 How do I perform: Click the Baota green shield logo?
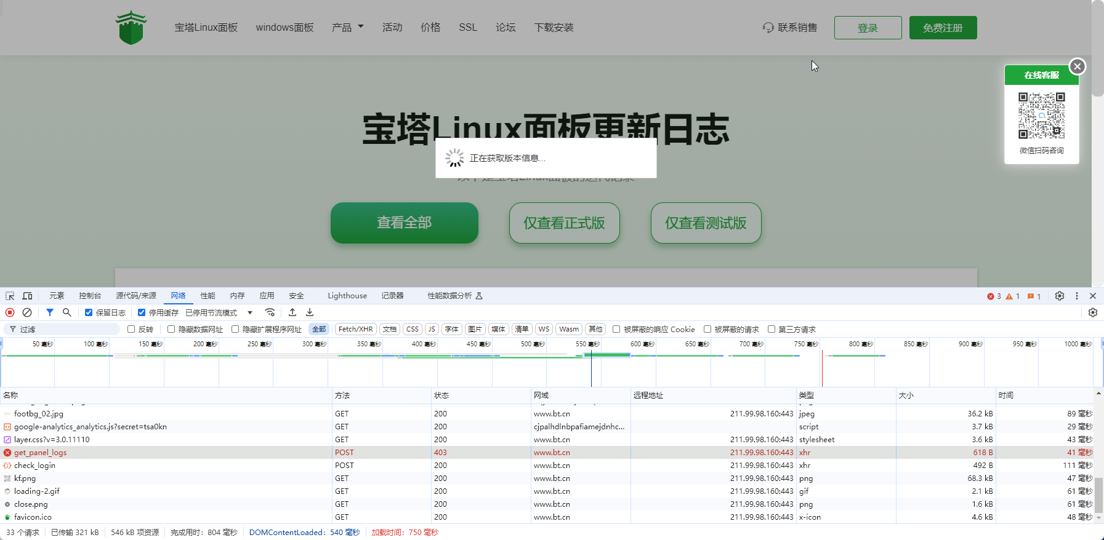[x=131, y=28]
